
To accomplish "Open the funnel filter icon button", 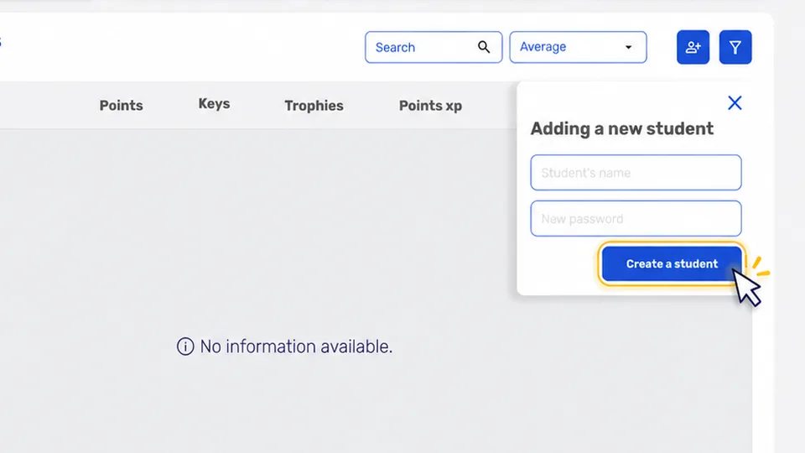I will [735, 47].
